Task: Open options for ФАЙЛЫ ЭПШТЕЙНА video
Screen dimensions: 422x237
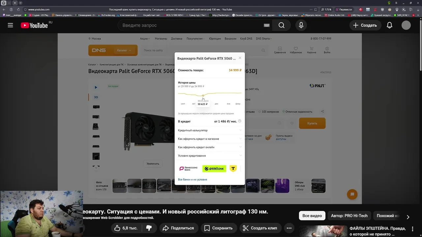Action: click(x=412, y=229)
